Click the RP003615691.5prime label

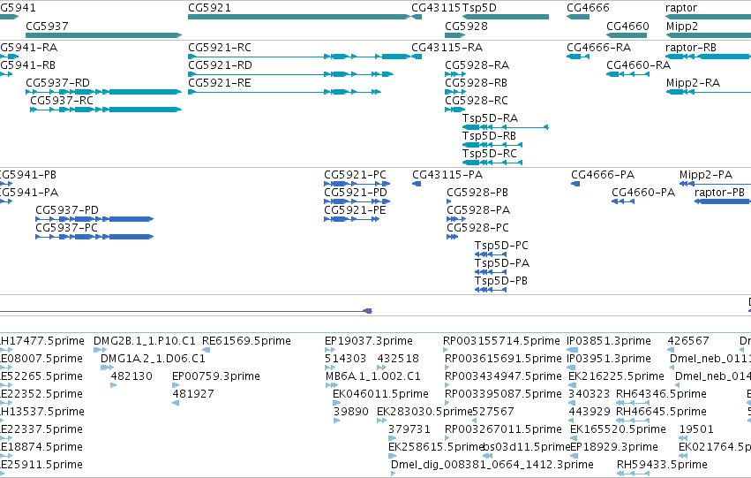pos(503,359)
